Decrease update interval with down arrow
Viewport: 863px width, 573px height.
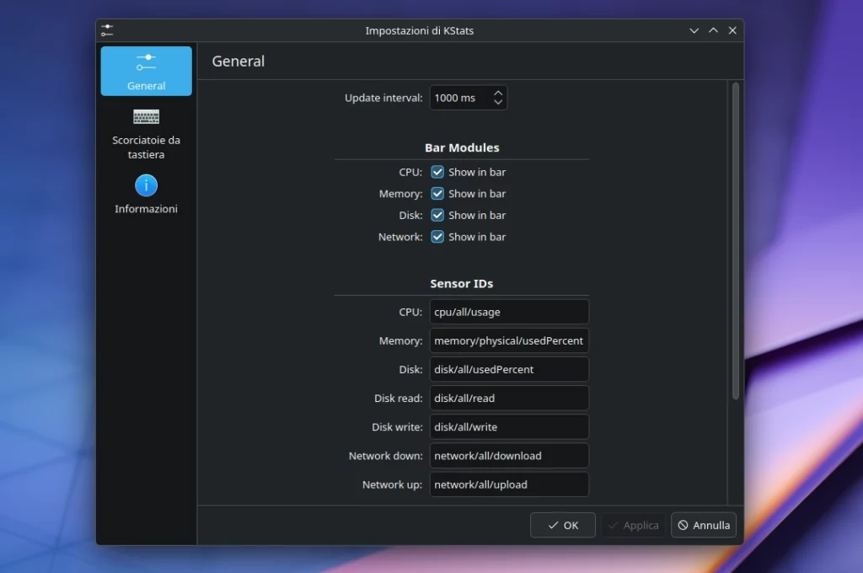(497, 102)
